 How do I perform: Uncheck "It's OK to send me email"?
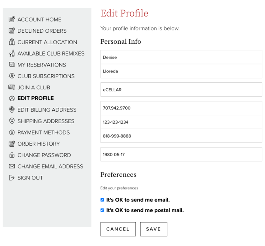coord(102,200)
